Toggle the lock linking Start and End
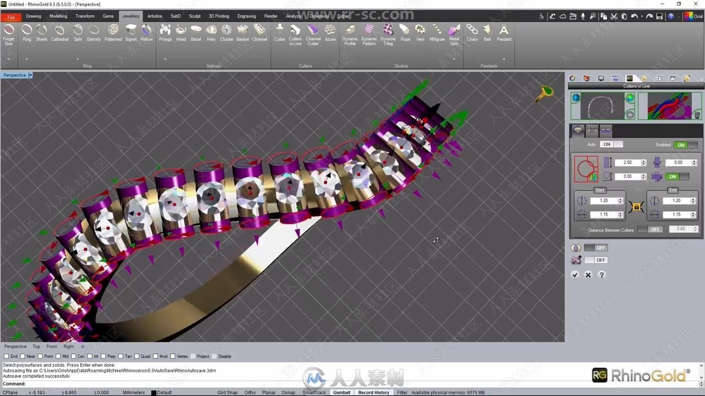The width and height of the screenshot is (705, 396). point(637,207)
